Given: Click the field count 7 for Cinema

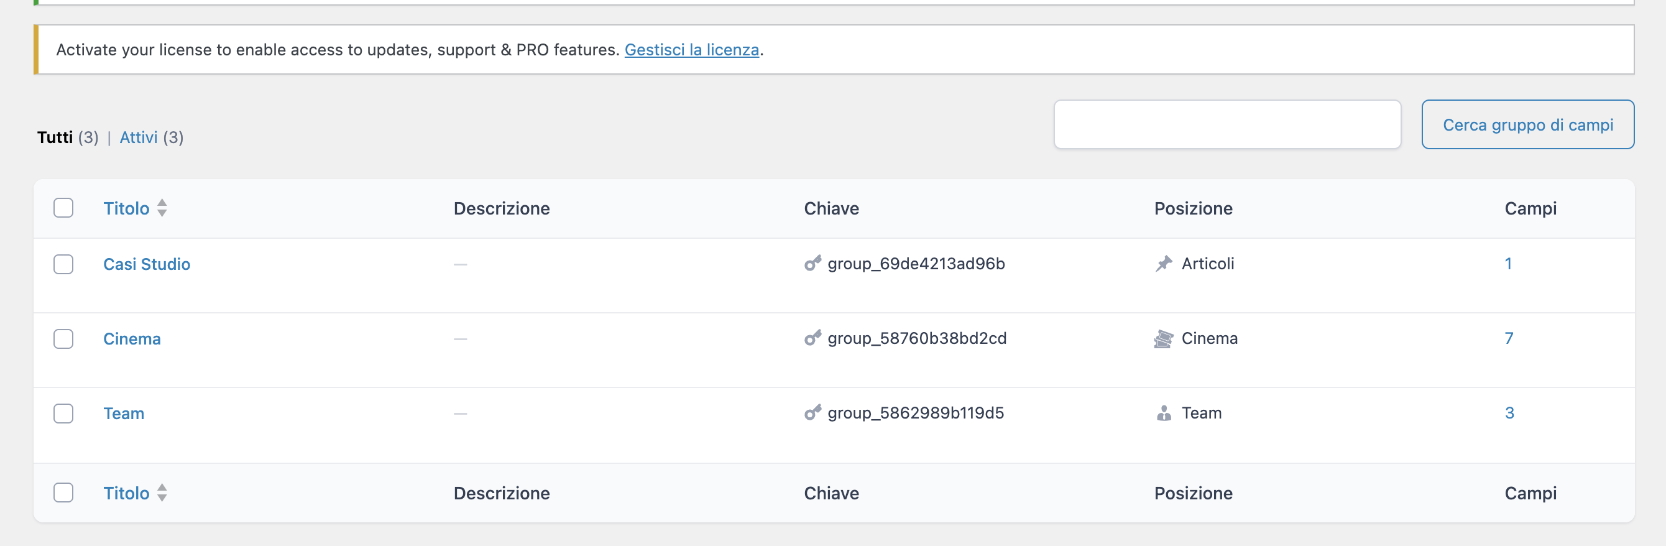Looking at the screenshot, I should [1508, 338].
